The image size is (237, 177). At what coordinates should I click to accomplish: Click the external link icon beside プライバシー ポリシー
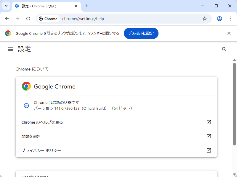(209, 150)
